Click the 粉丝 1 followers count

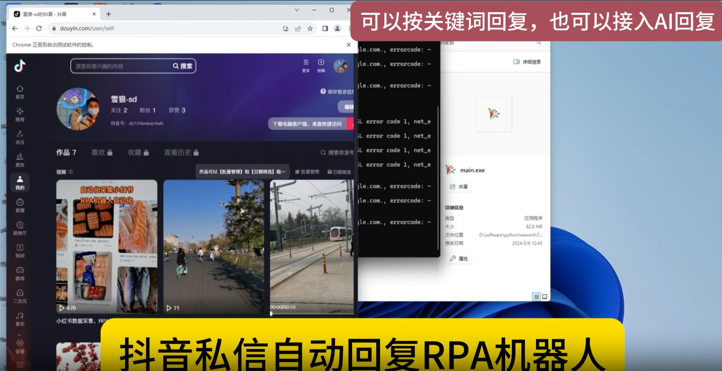click(147, 110)
